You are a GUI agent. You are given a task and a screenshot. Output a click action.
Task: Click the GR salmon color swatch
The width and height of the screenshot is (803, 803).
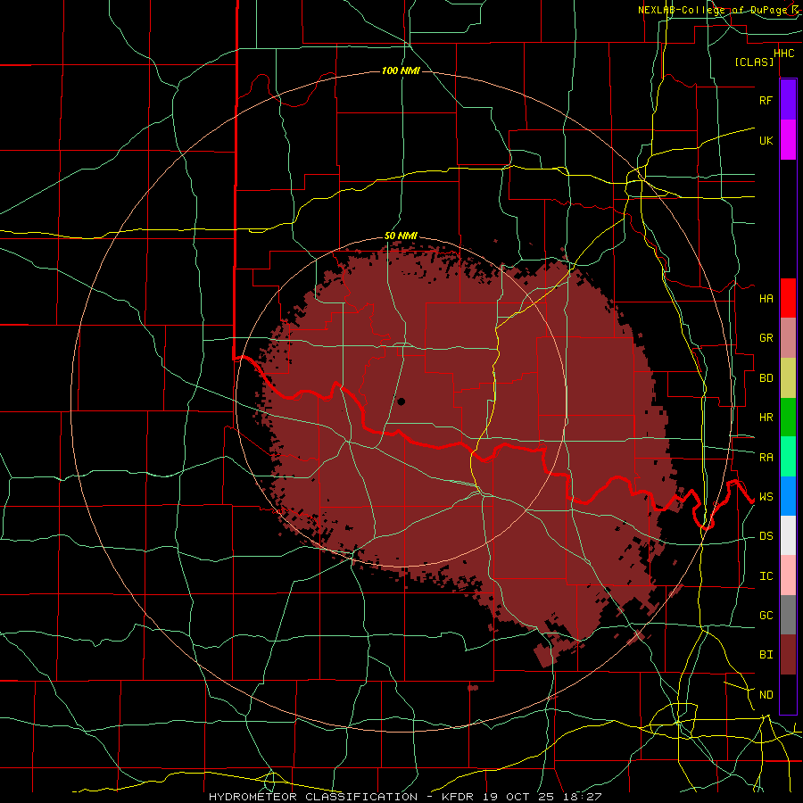point(788,337)
